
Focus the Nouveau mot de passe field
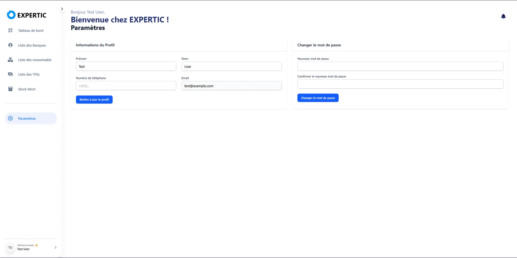(400, 66)
